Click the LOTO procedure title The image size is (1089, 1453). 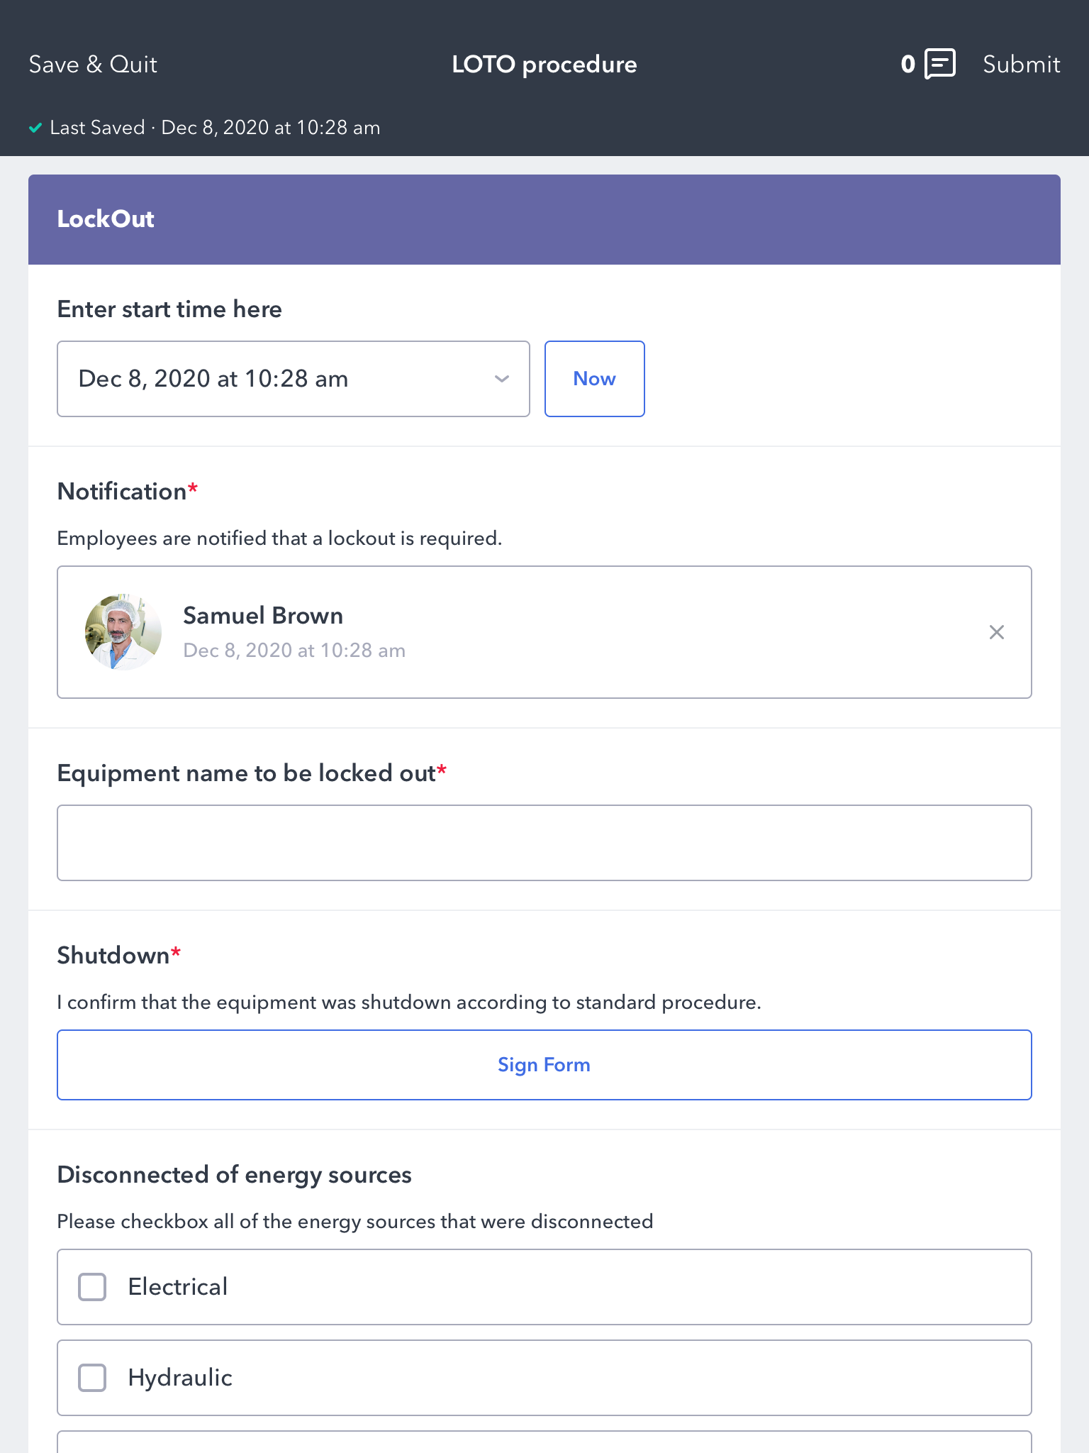point(544,65)
